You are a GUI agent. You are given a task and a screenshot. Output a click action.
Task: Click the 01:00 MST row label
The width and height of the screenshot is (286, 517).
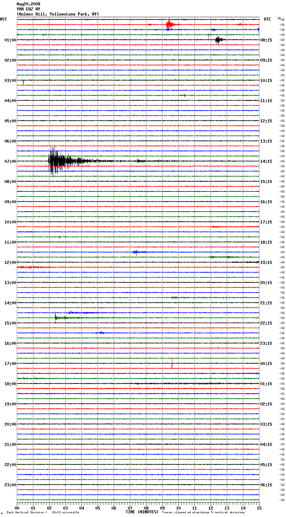pos(10,40)
